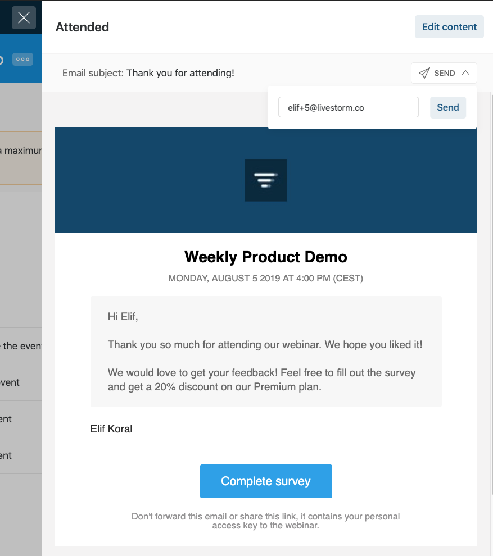This screenshot has height=556, width=493.
Task: Click the paper plane send icon
Action: 424,73
